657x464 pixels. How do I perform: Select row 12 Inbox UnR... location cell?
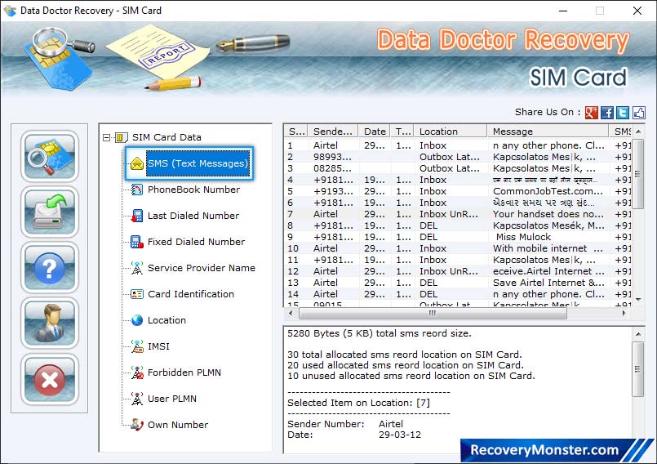pos(449,271)
